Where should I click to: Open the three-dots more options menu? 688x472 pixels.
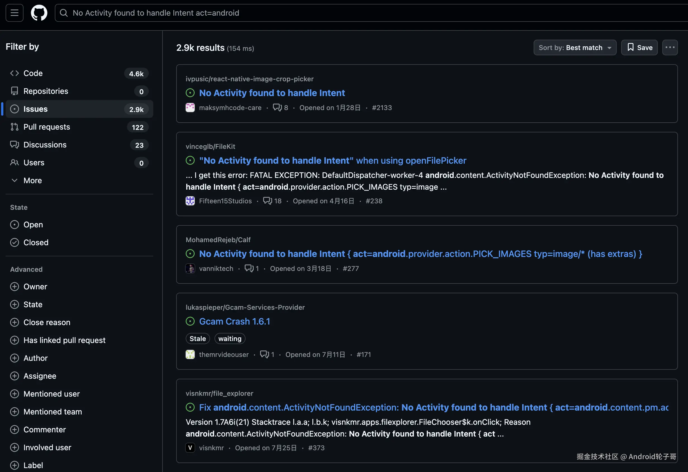click(670, 47)
